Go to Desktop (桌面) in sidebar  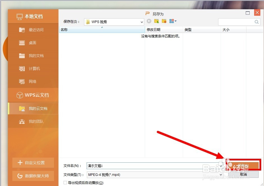[33, 43]
